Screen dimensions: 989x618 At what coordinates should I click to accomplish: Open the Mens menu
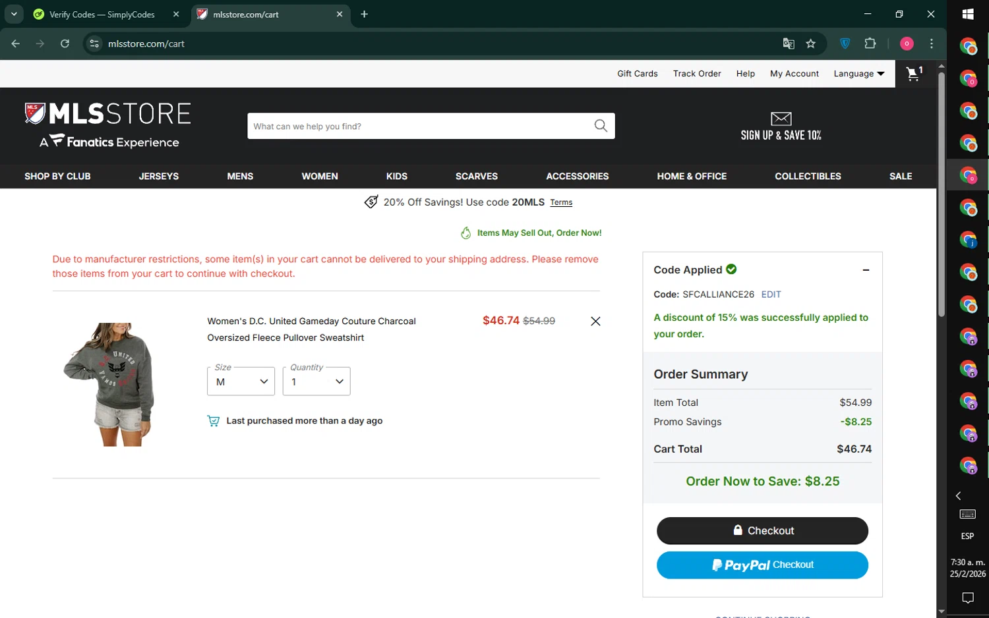tap(240, 177)
